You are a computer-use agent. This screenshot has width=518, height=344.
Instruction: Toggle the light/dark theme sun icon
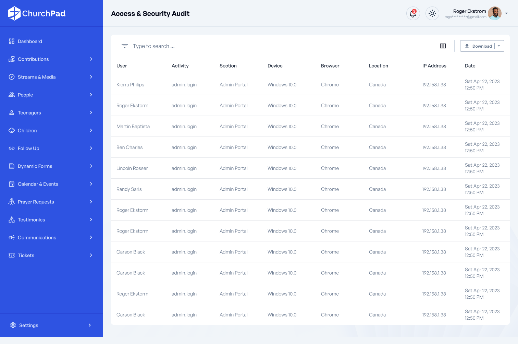point(432,14)
